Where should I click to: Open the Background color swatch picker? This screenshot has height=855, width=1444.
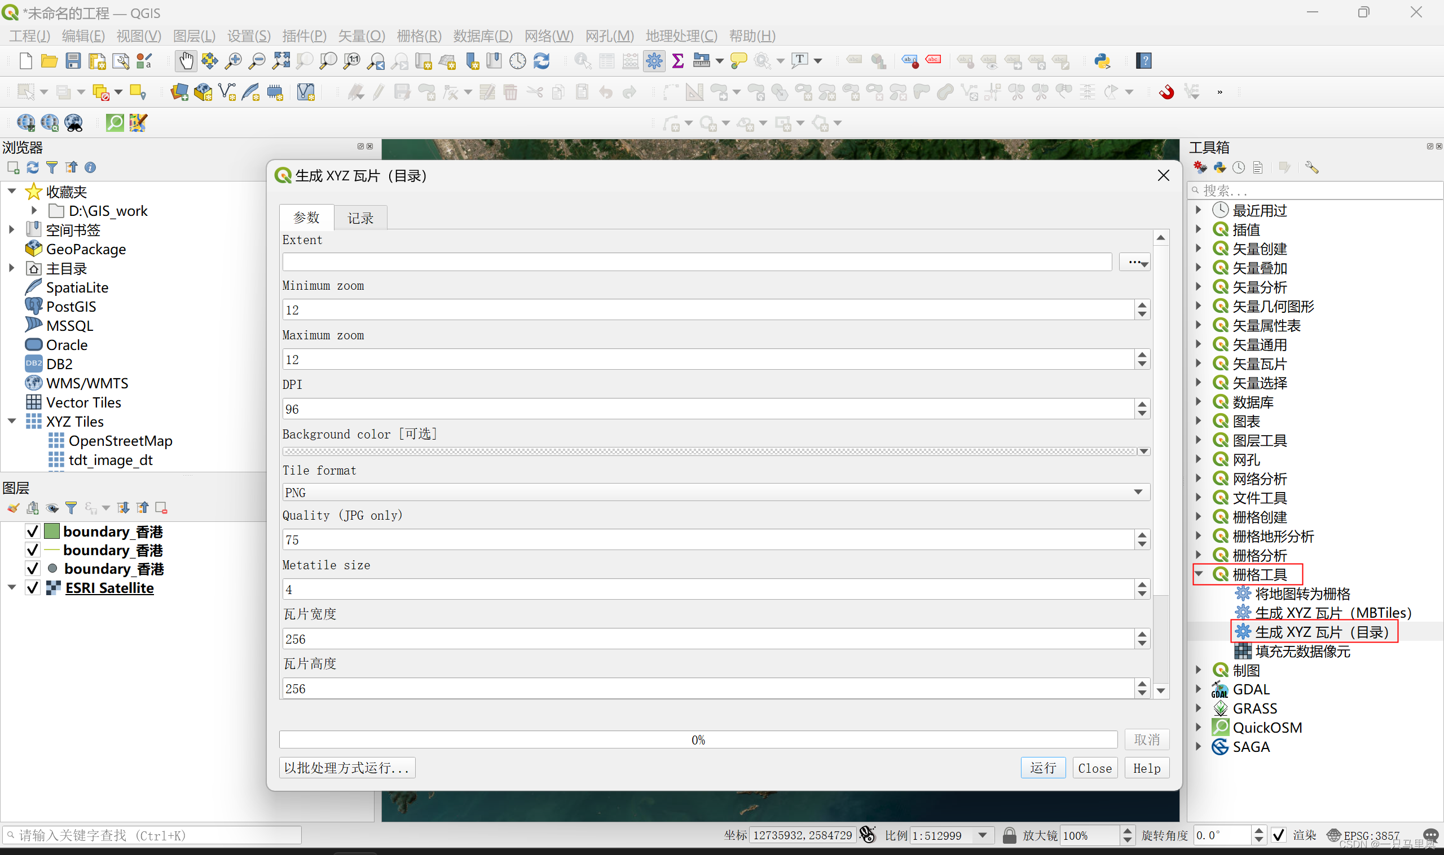coord(710,451)
